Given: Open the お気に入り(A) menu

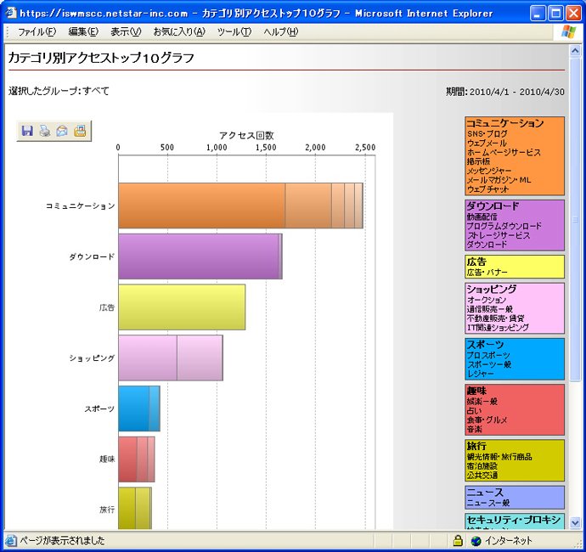Looking at the screenshot, I should [x=179, y=31].
